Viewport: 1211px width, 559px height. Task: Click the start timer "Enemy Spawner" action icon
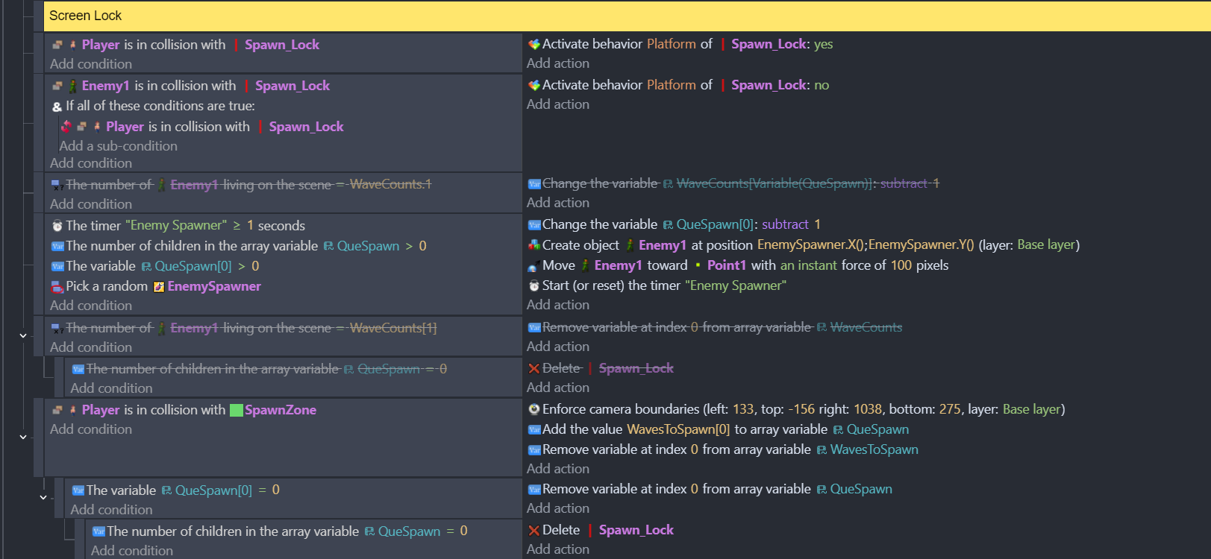[533, 286]
